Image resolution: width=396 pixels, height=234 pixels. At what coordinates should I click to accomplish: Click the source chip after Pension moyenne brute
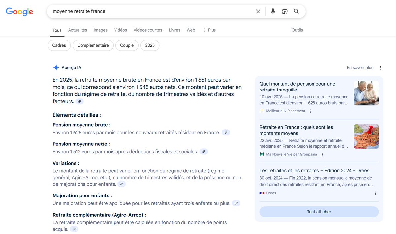click(226, 132)
